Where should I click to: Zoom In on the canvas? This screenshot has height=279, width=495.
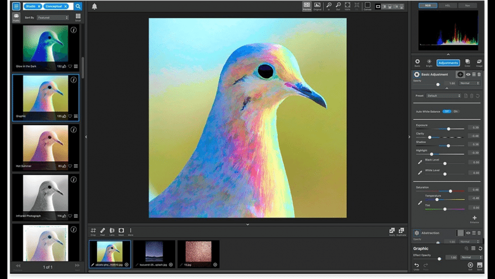[x=329, y=6]
